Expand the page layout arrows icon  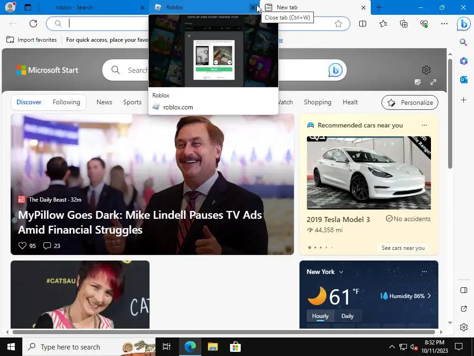(433, 82)
